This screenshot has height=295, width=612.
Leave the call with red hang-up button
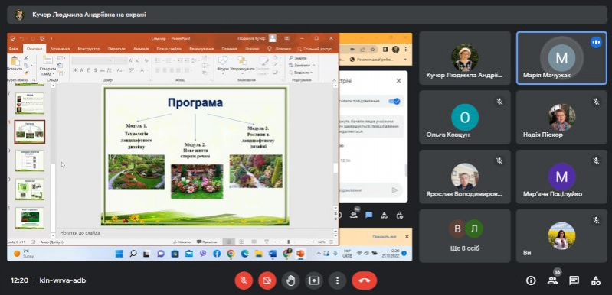(364, 280)
